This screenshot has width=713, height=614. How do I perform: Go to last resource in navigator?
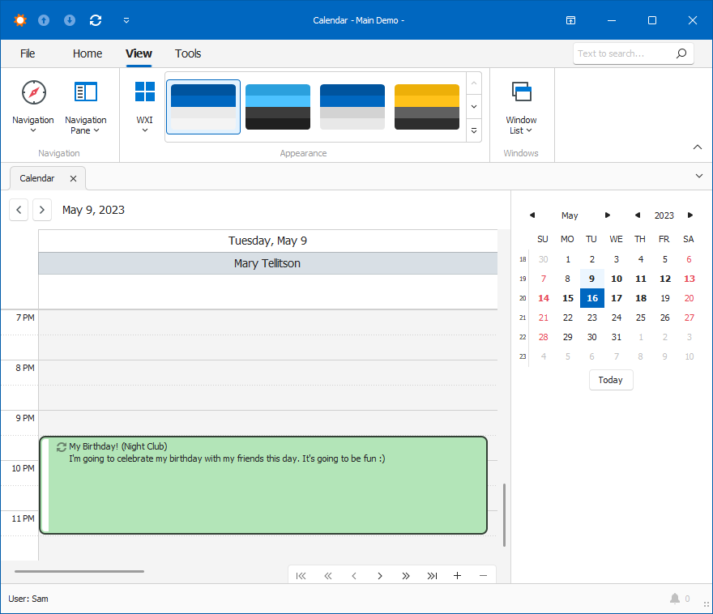(432, 576)
